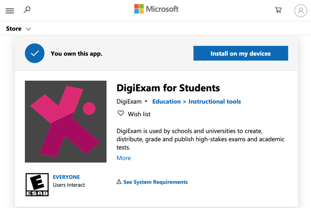Click the 'You own this app.' text
The image size is (311, 208).
tap(77, 54)
